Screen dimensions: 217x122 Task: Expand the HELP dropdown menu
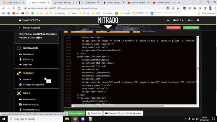(x=178, y=20)
